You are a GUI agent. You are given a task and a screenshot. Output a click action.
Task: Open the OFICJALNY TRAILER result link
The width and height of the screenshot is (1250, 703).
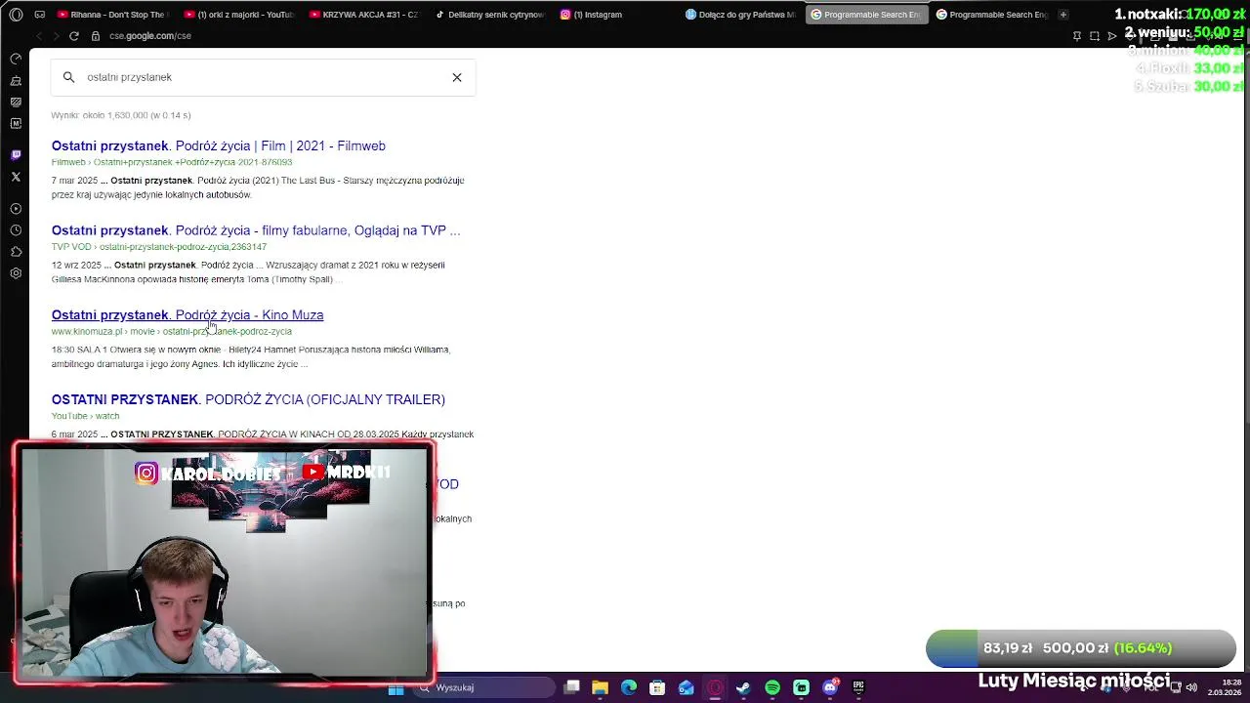point(248,399)
